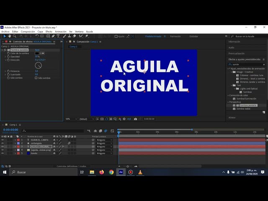The height and width of the screenshot is (201, 268).
Task: Open the Capa menu
Action: click(x=40, y=32)
